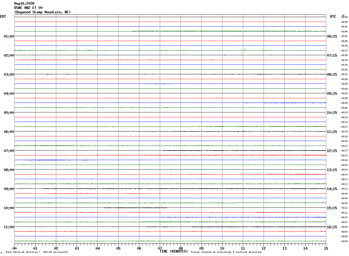Click minute tick 00 on bottom axis
Image resolution: width=349 pixels, height=256 pixels.
pos(14,248)
